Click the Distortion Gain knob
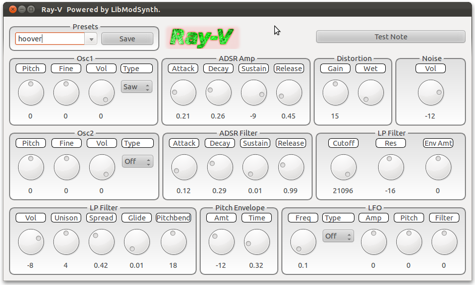Viewport: 475px width, 285px height. 335,93
